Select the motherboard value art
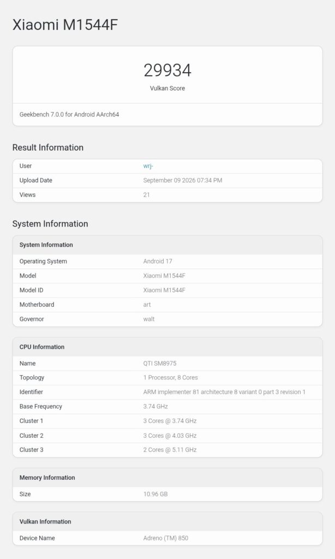Image resolution: width=335 pixels, height=559 pixels. point(147,305)
